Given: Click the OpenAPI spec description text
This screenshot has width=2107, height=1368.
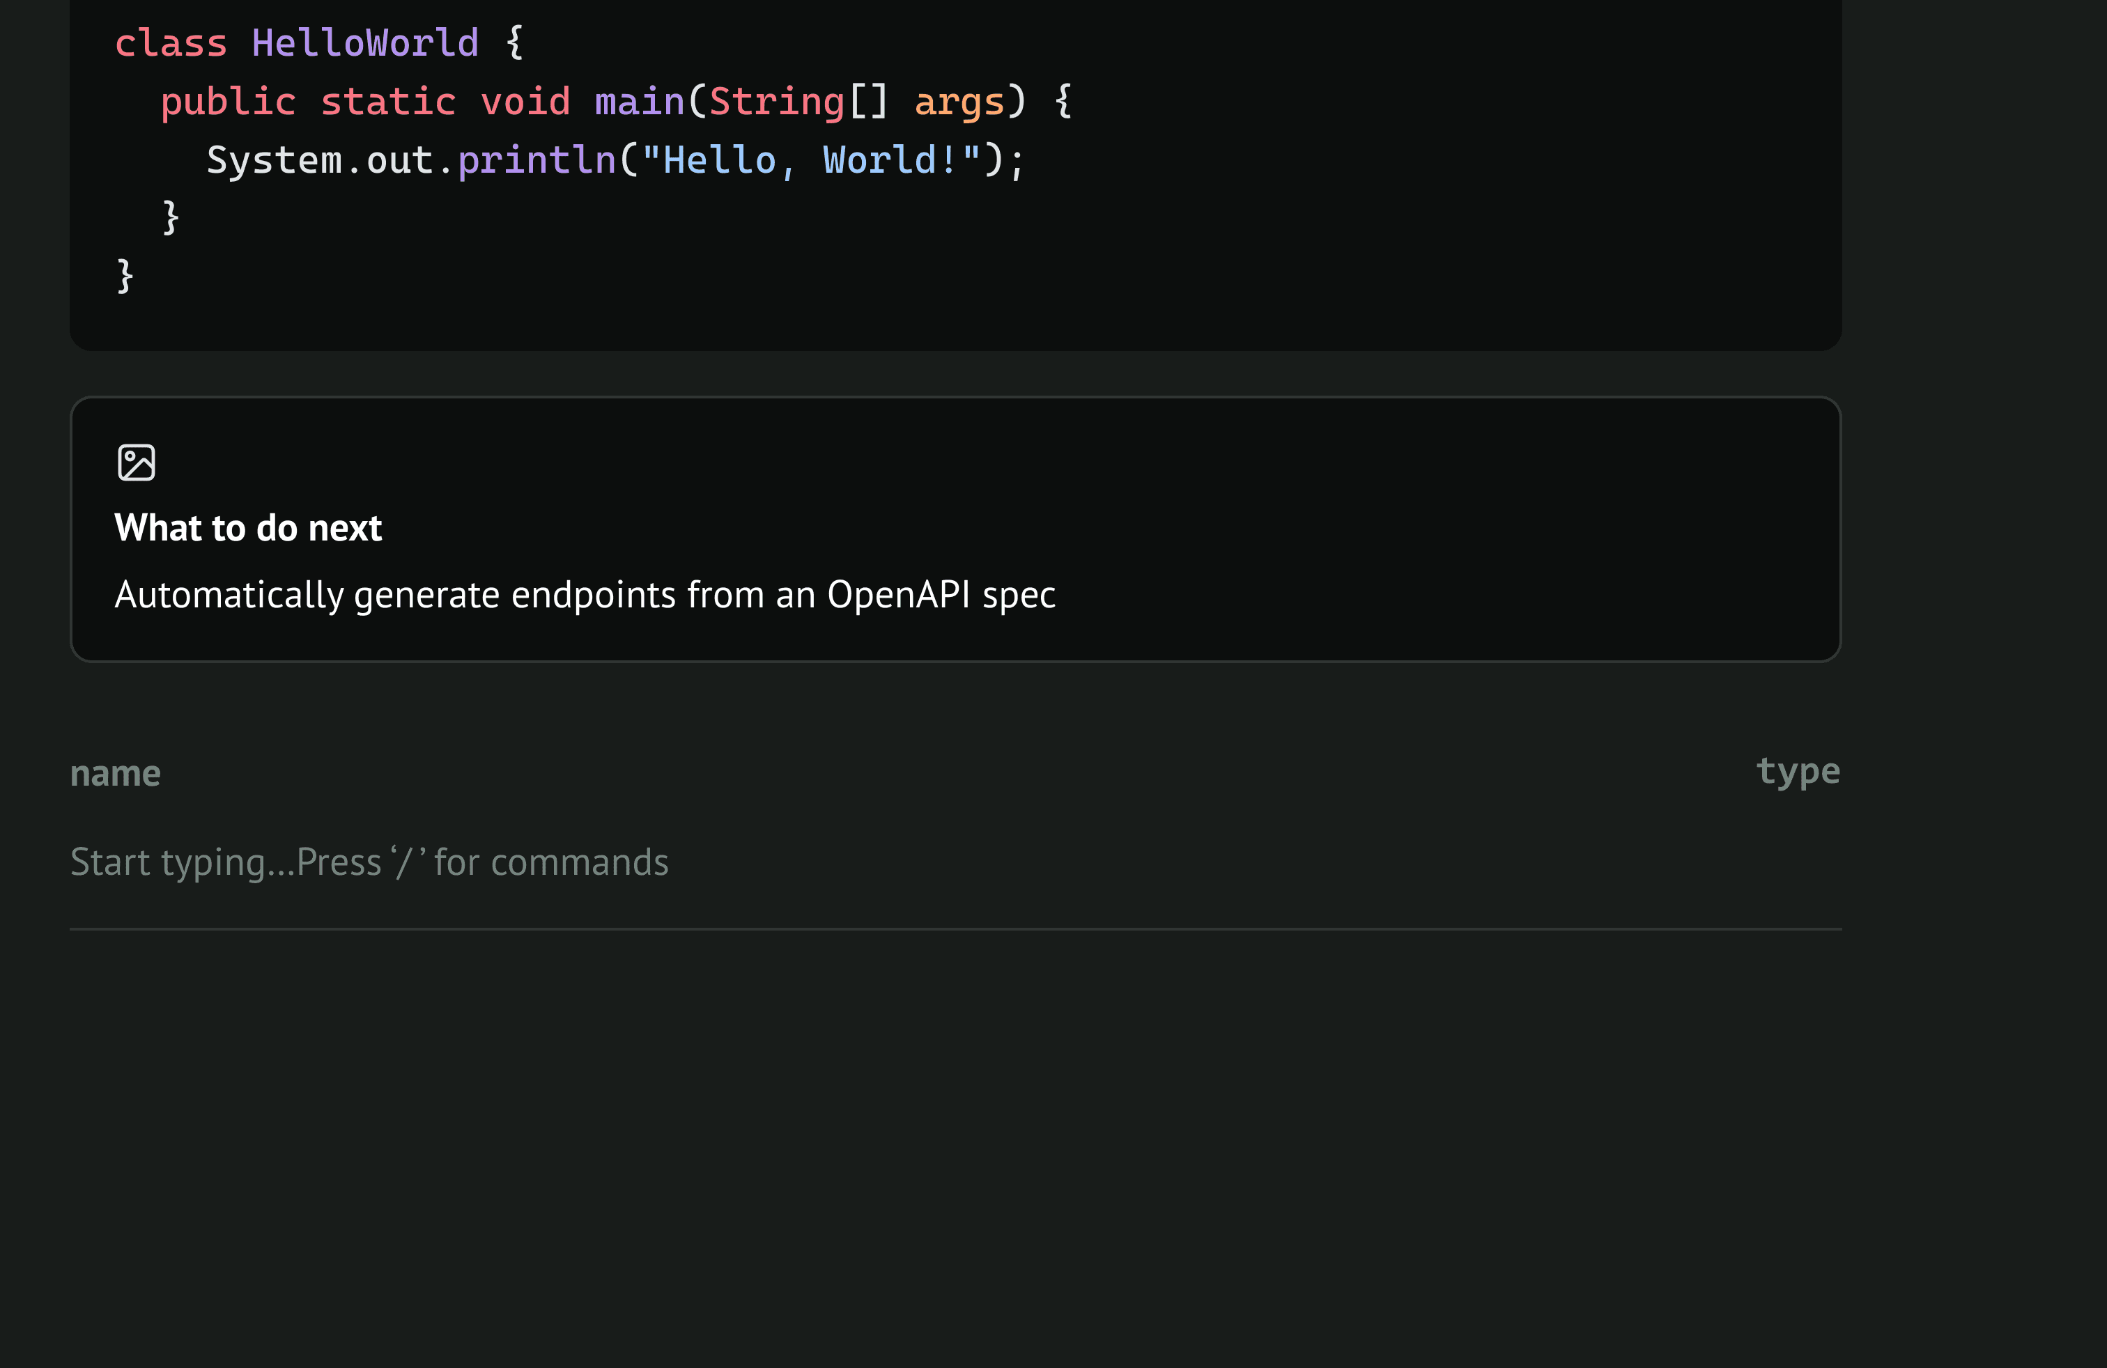Looking at the screenshot, I should (x=585, y=595).
